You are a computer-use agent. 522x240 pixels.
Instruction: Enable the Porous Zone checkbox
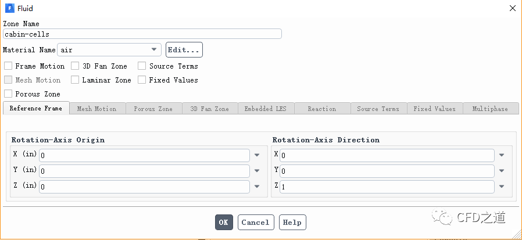pyautogui.click(x=8, y=94)
